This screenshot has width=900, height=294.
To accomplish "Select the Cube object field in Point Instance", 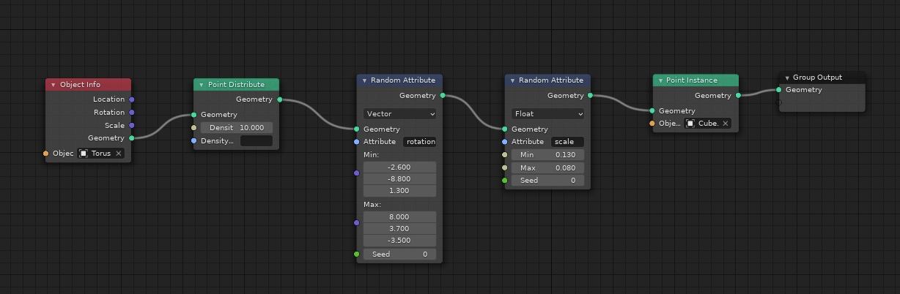I will 708,124.
